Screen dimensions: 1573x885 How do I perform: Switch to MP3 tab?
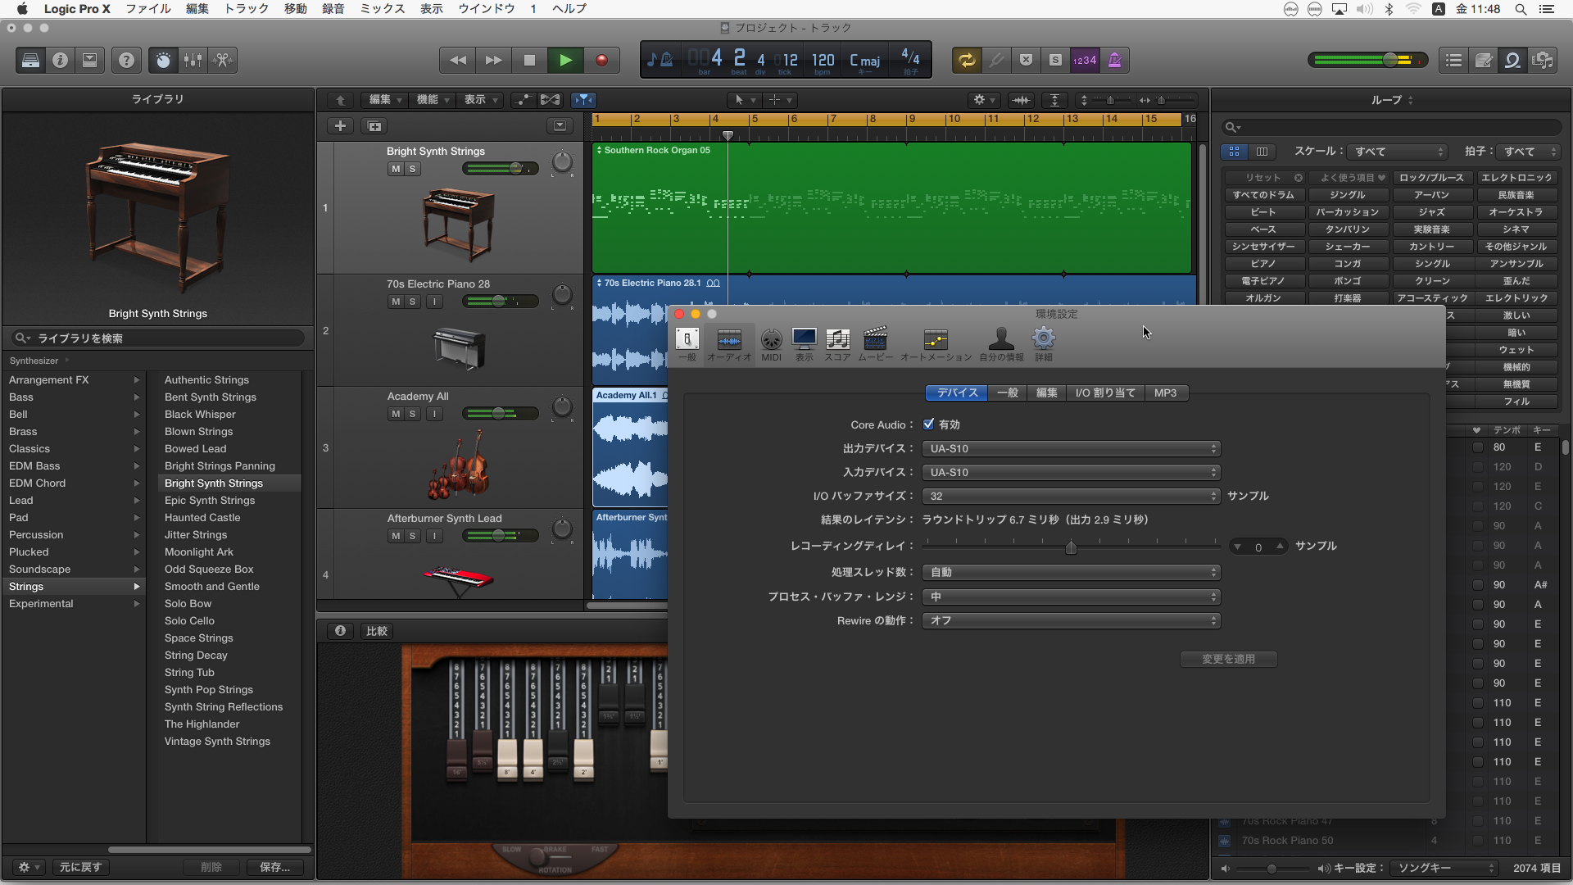point(1165,393)
